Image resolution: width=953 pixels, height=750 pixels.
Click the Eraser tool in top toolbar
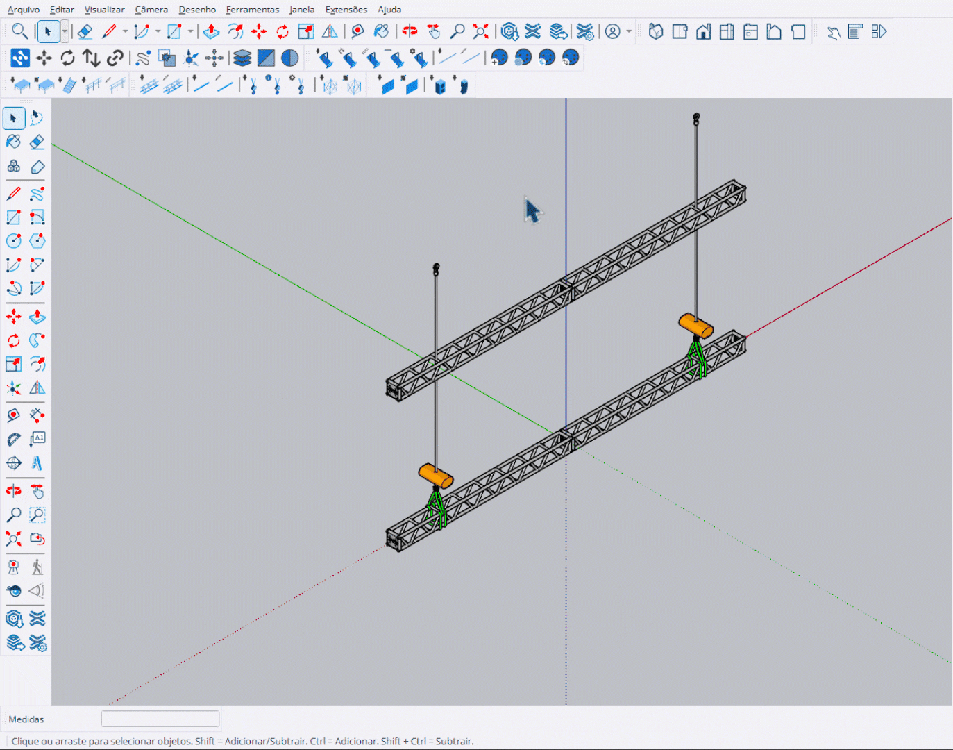[85, 32]
